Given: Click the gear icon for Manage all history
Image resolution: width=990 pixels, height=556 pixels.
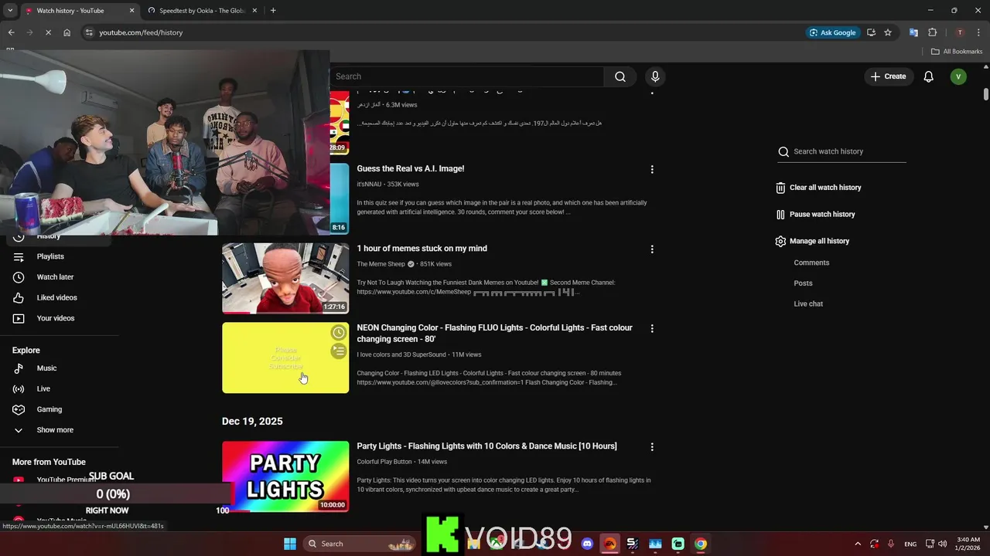Looking at the screenshot, I should 780,241.
